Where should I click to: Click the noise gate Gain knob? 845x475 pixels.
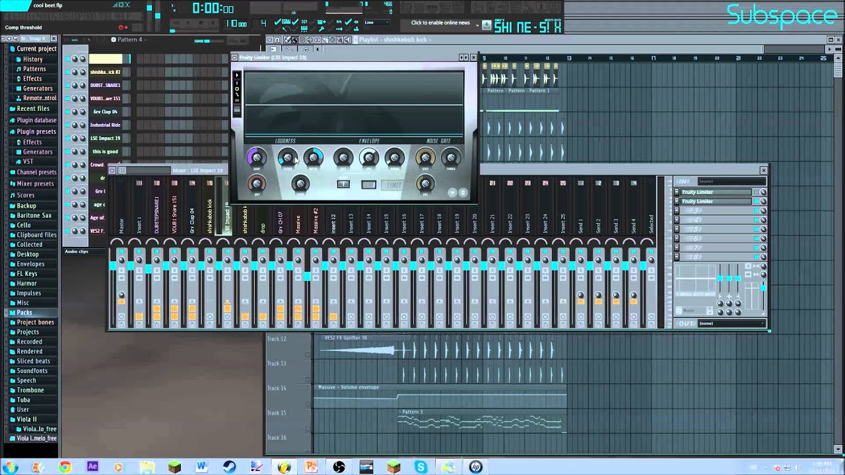(425, 158)
